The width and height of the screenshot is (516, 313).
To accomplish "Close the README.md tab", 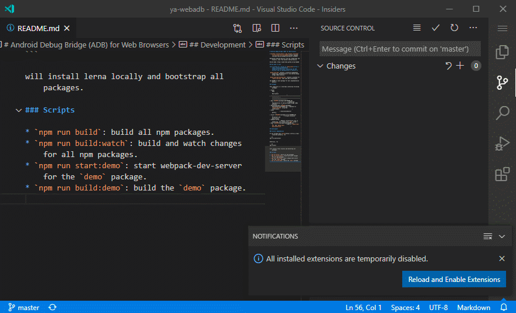I will pos(67,28).
